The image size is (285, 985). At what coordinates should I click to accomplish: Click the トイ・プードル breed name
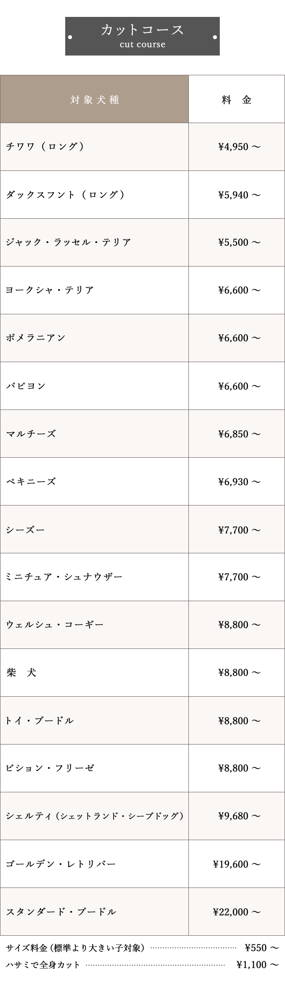click(x=40, y=720)
